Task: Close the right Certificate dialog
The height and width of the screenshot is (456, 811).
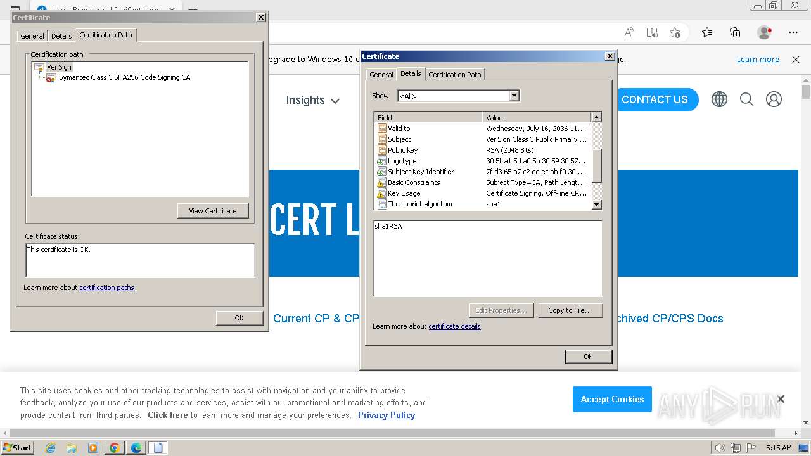Action: 610,56
